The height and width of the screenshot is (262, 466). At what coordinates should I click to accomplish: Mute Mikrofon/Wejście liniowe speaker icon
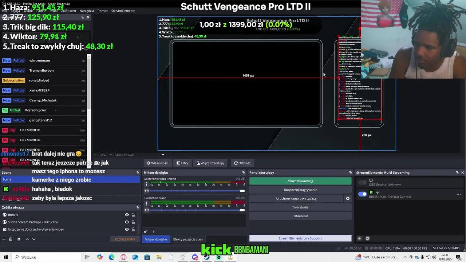[147, 191]
